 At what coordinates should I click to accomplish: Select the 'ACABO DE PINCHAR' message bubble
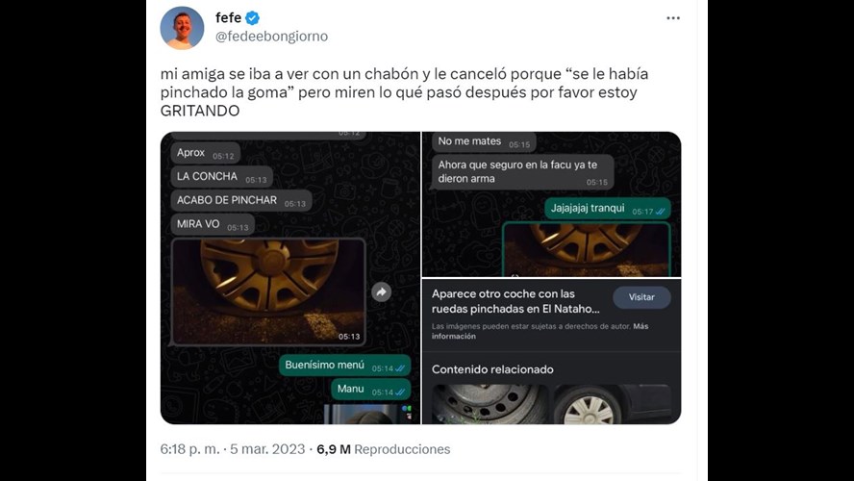click(241, 200)
